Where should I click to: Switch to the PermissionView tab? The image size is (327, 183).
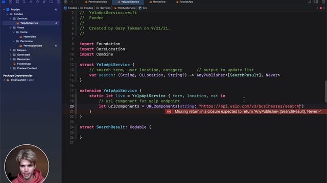pyautogui.click(x=96, y=2)
